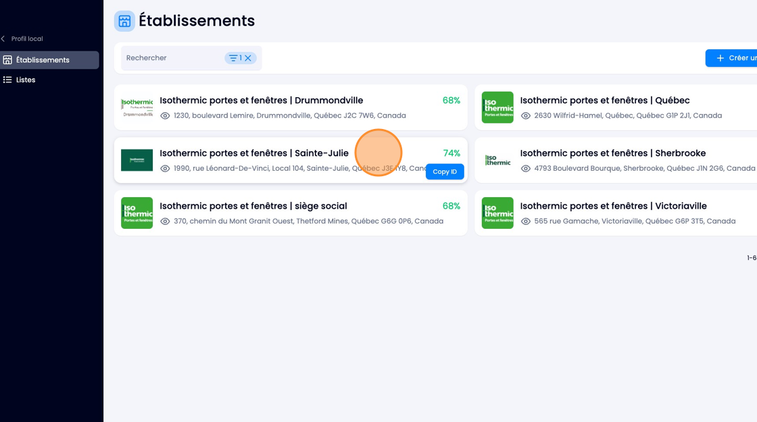Click the Établissements header store icon
Screen dimensions: 757x422
[124, 21]
